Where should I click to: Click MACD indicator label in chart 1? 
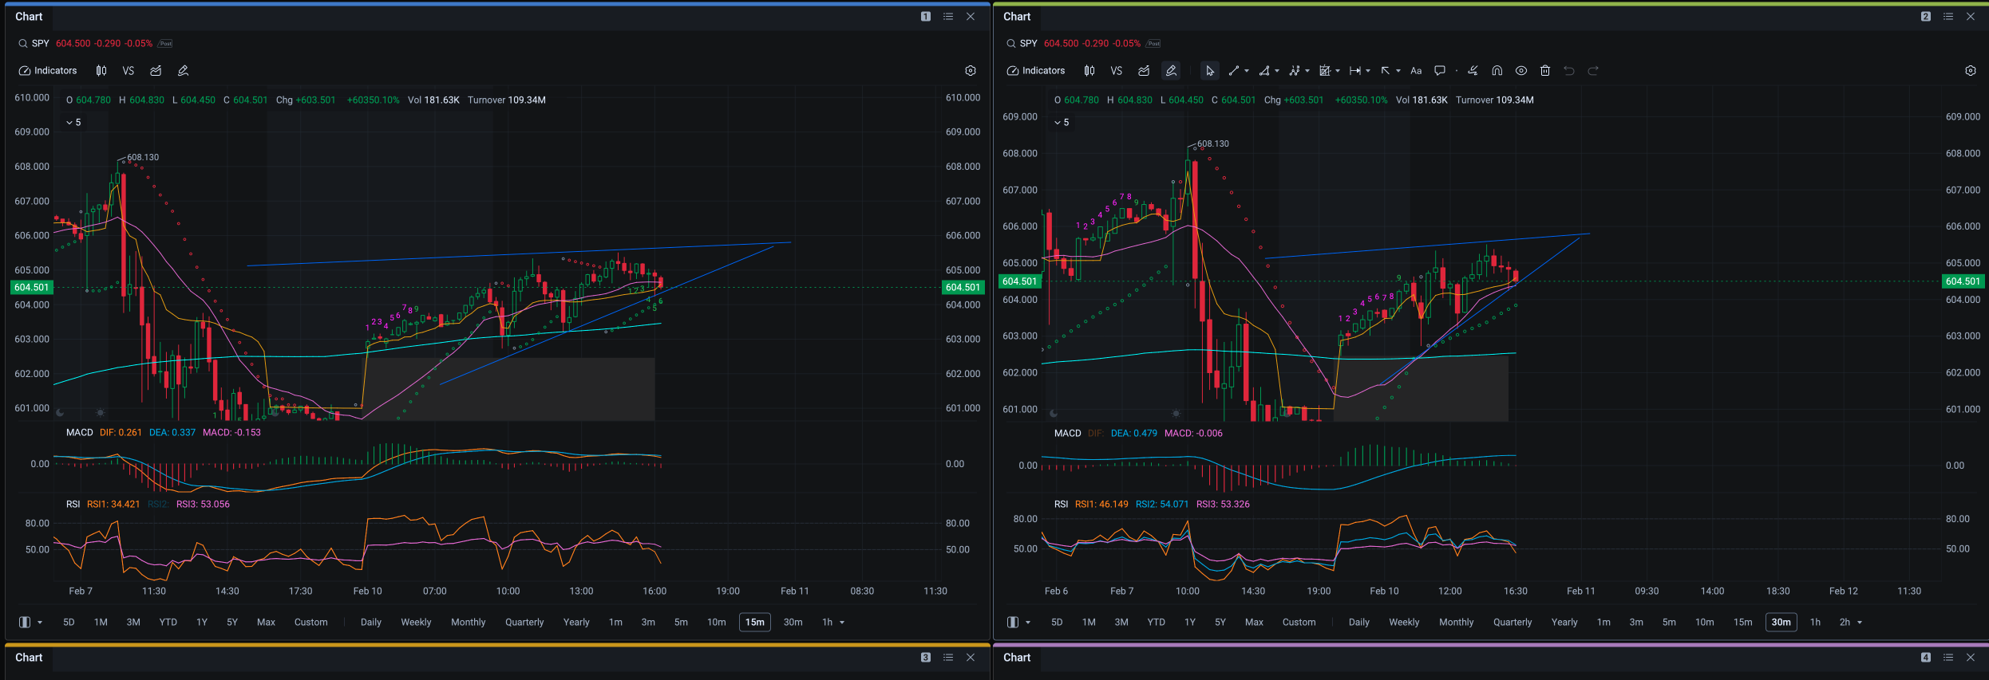80,433
